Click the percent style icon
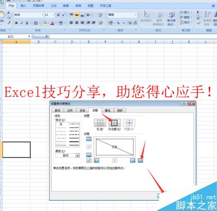The width and height of the screenshot is (217, 211). coord(118,23)
